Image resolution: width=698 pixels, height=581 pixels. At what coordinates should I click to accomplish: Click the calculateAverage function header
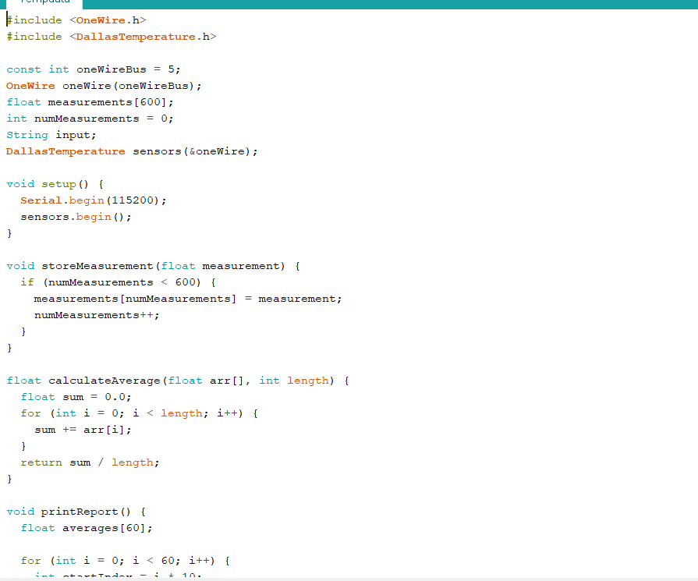178,381
